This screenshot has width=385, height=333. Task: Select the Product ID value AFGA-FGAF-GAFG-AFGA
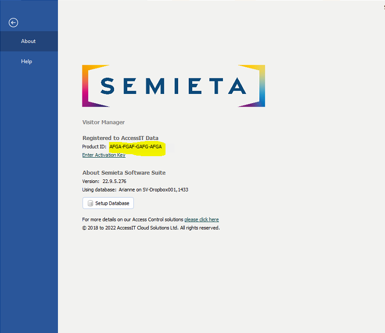point(136,147)
